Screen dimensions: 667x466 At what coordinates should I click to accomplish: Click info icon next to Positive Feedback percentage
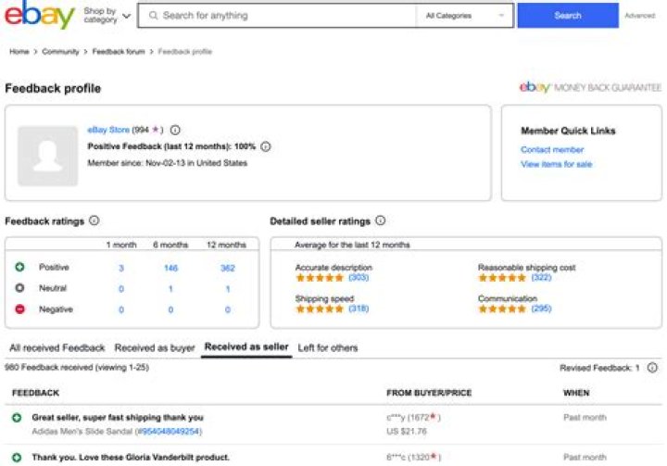point(266,146)
